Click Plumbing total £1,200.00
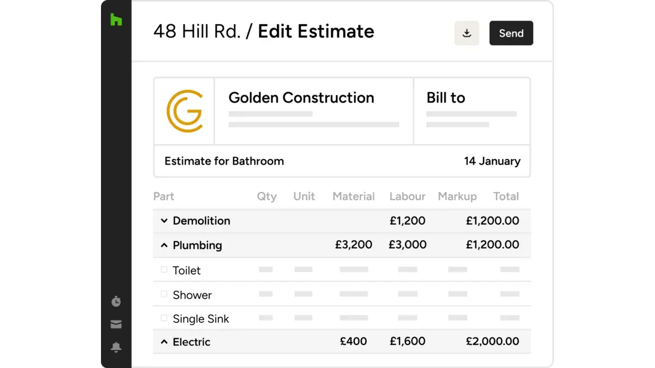The height and width of the screenshot is (368, 655). pos(492,245)
